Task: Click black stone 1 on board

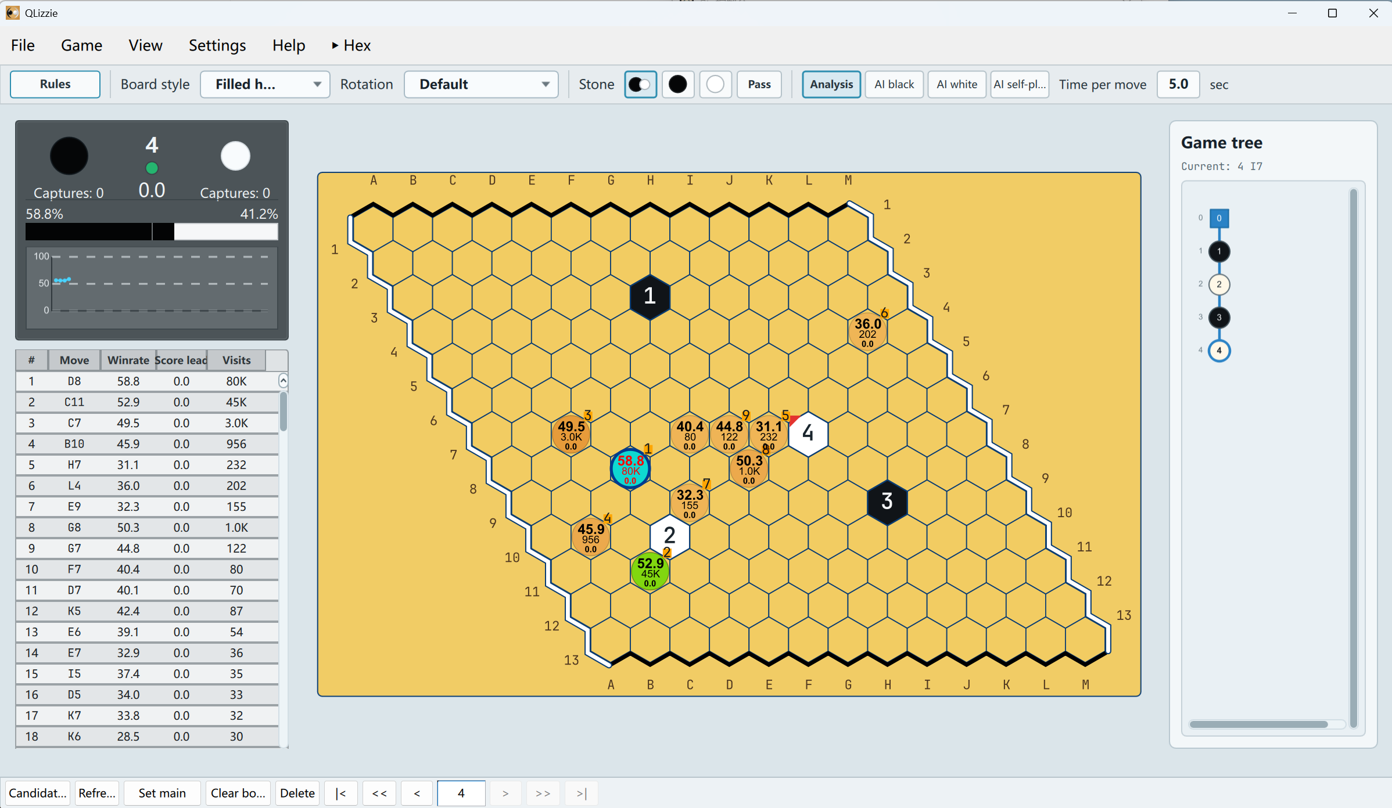Action: tap(650, 297)
